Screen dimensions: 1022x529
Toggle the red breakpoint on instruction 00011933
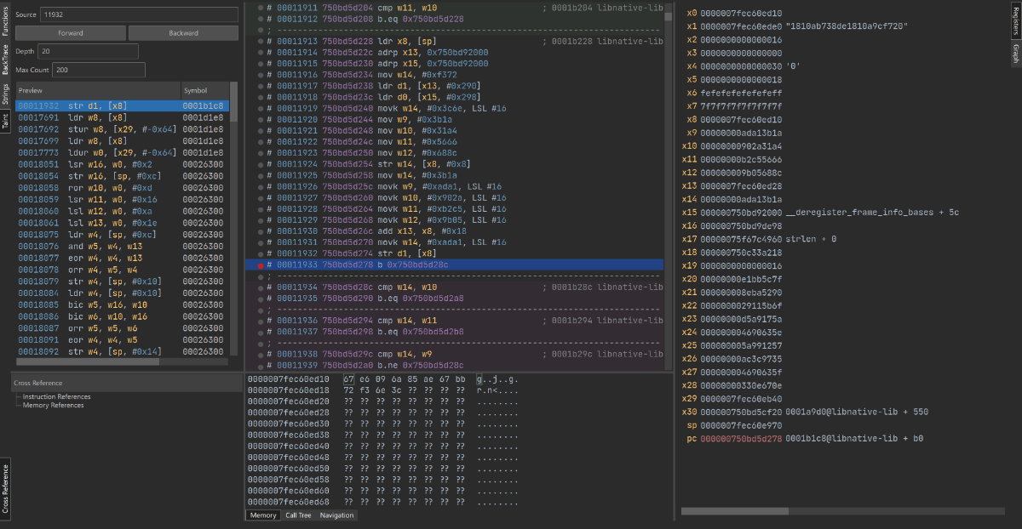[x=261, y=265]
